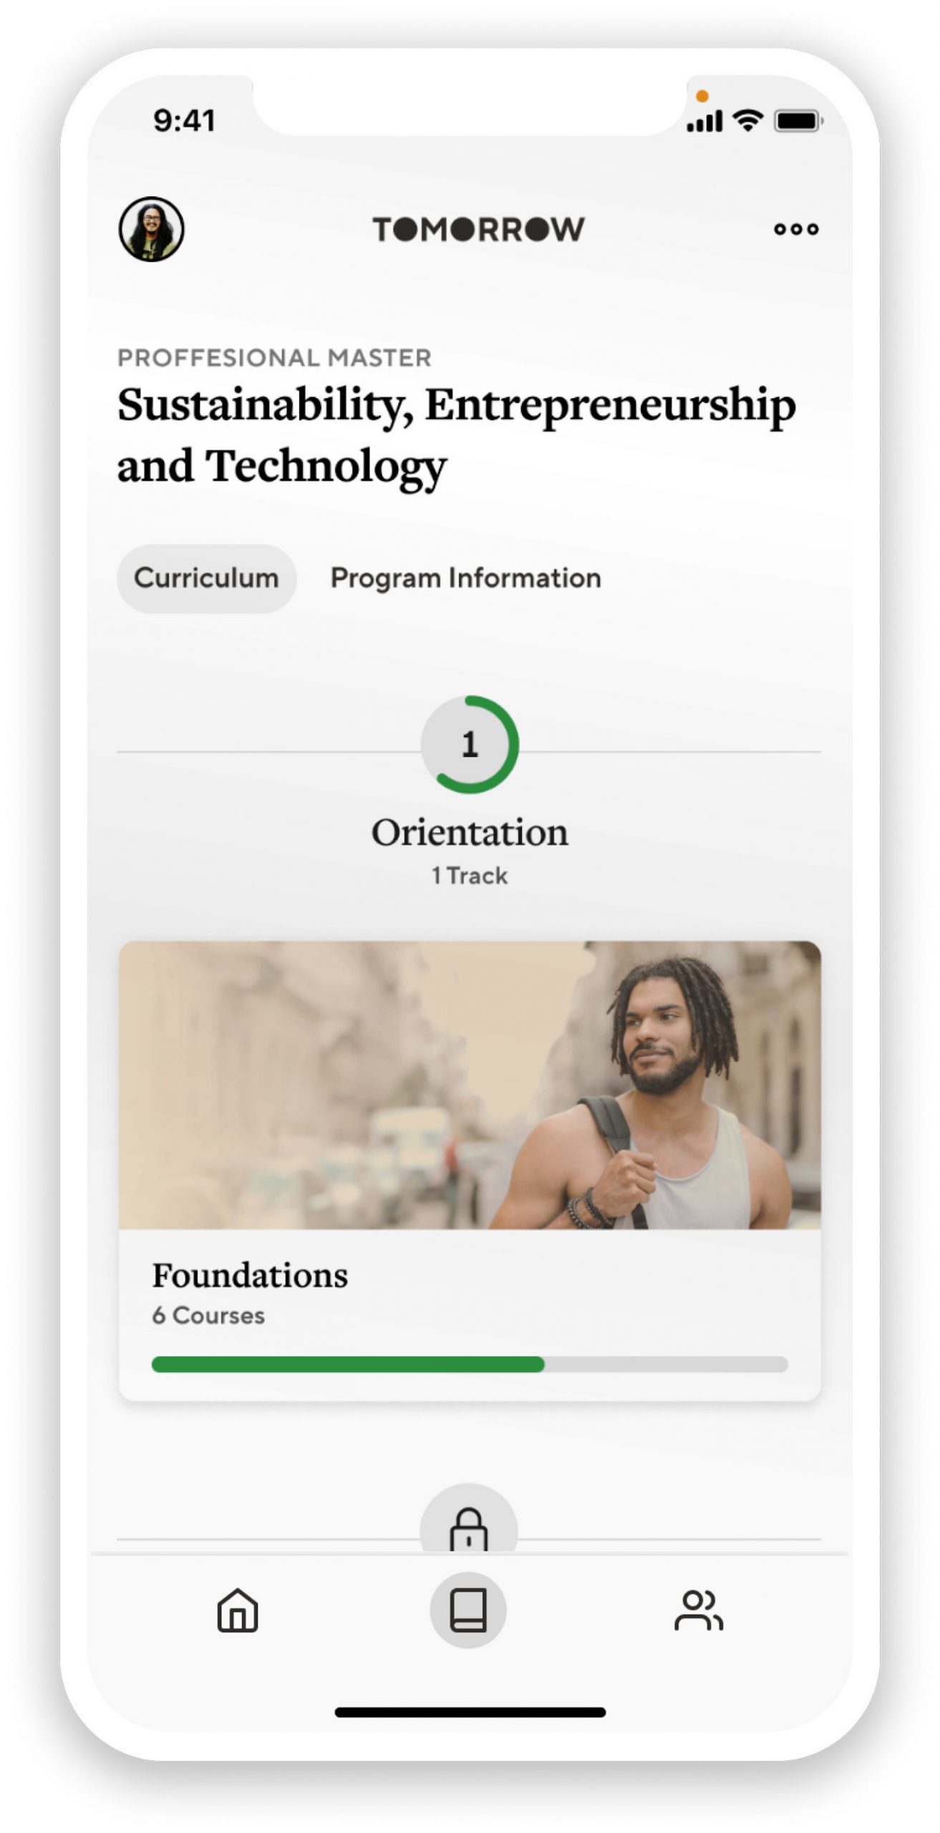This screenshot has height=1833, width=940.
Task: Open the Foundations track title
Action: point(250,1275)
